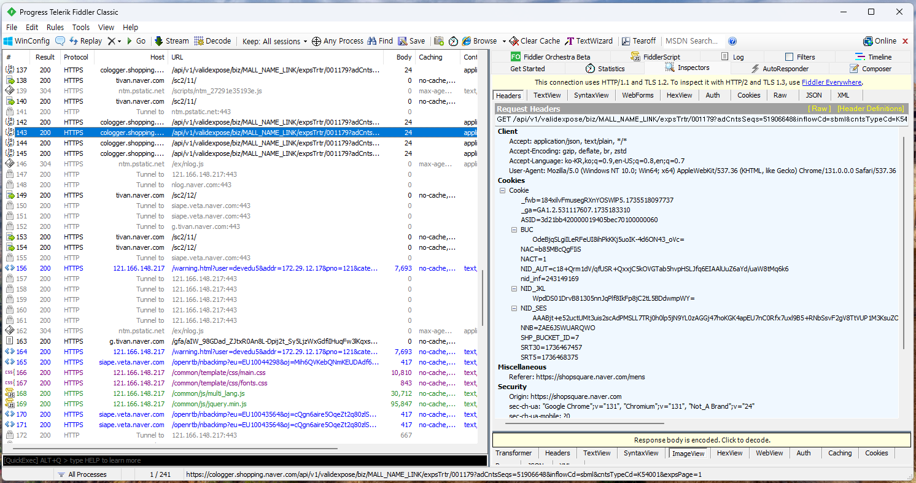
Task: Select session 166 main.css row
Action: (x=239, y=373)
